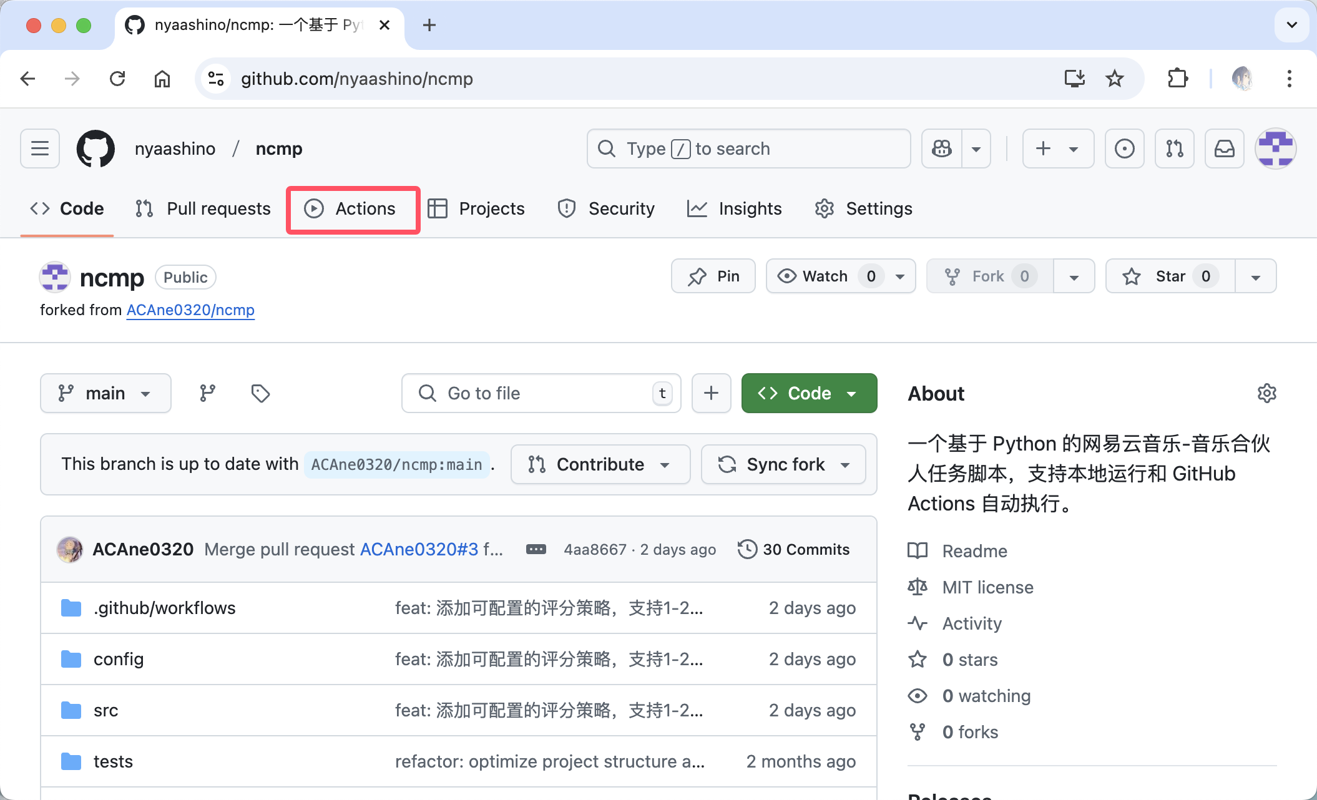
Task: Pin this repository to profile
Action: [x=713, y=276]
